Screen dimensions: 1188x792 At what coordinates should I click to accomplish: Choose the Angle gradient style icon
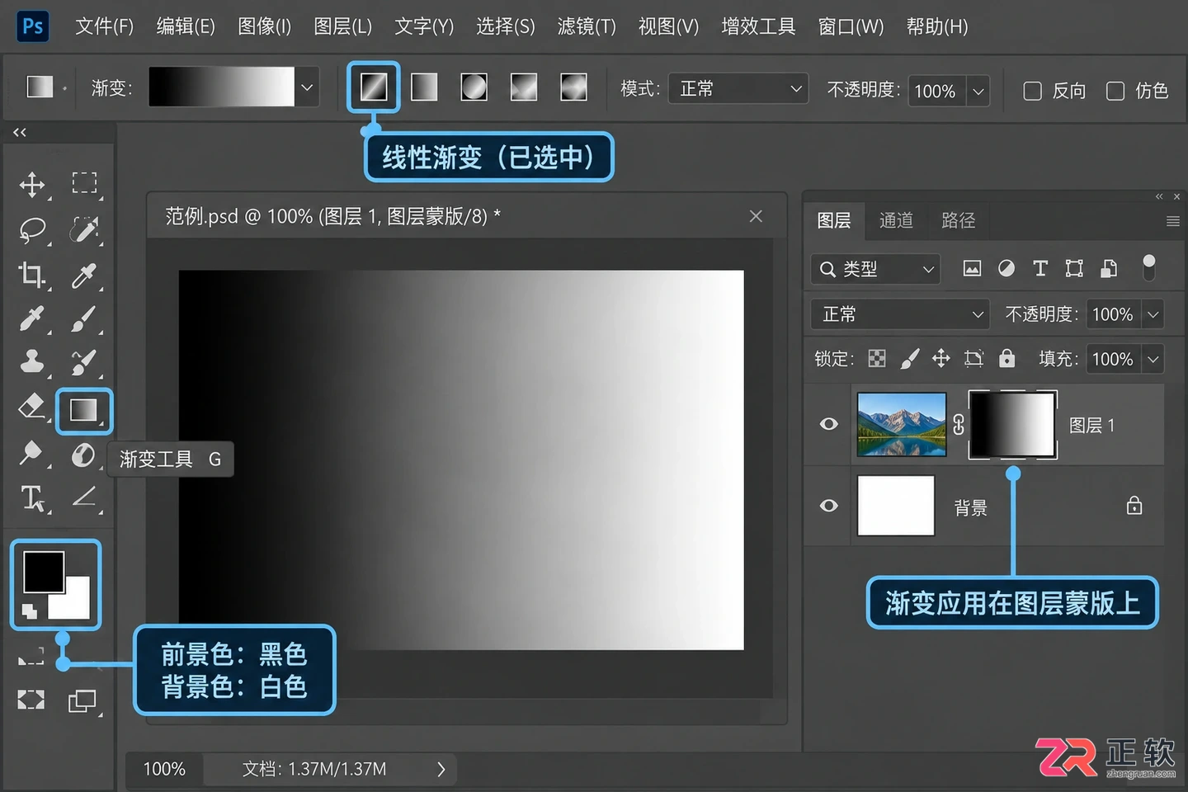[524, 87]
